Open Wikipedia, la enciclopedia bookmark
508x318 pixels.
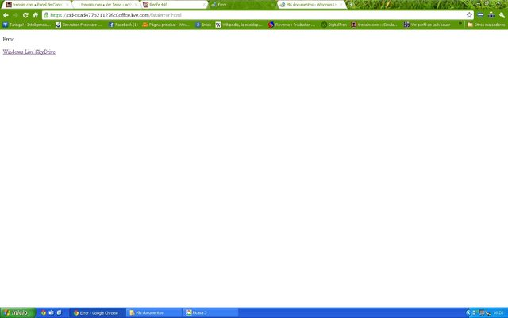[239, 25]
